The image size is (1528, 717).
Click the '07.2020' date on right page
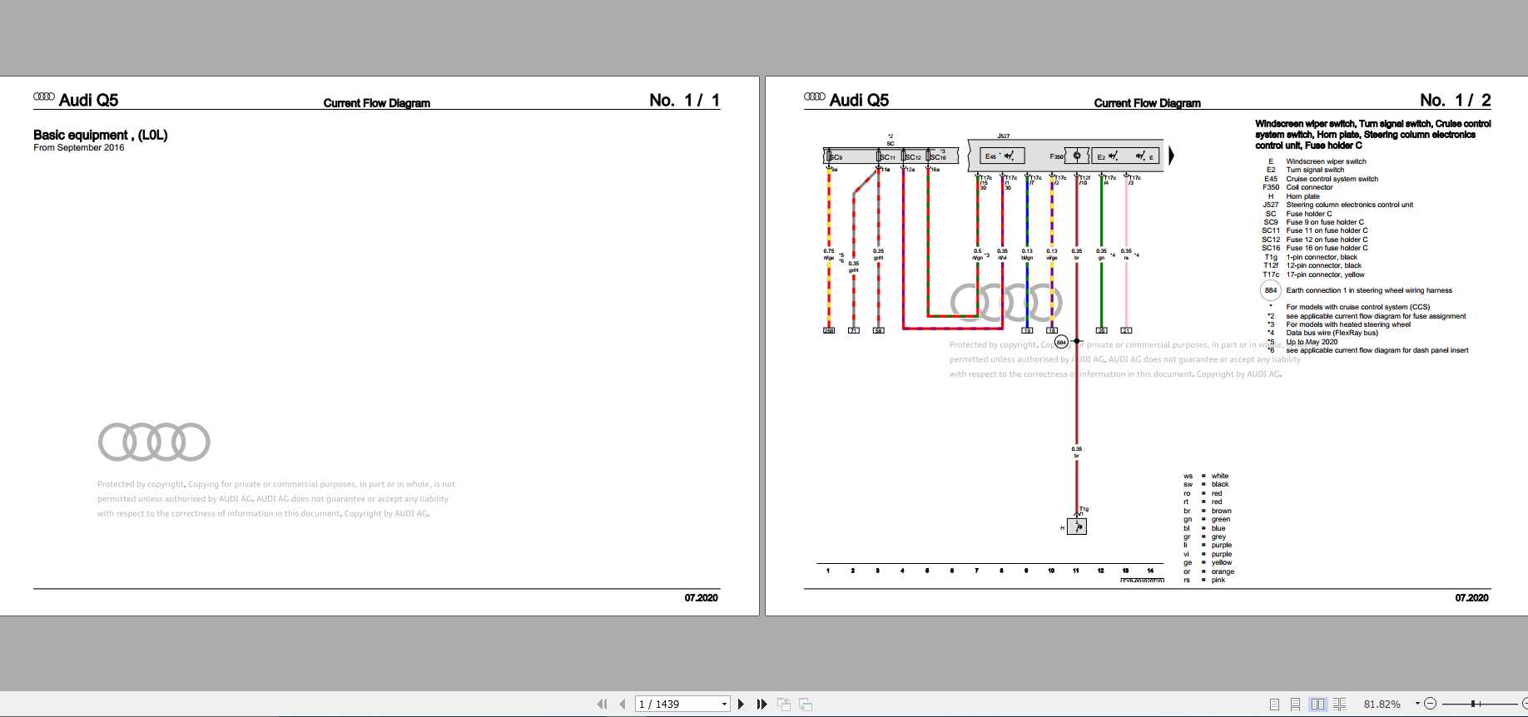tap(1471, 598)
